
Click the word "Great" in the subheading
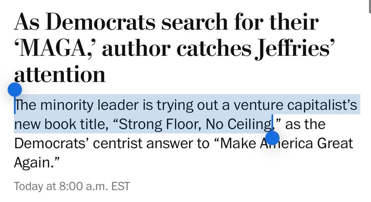[331, 144]
